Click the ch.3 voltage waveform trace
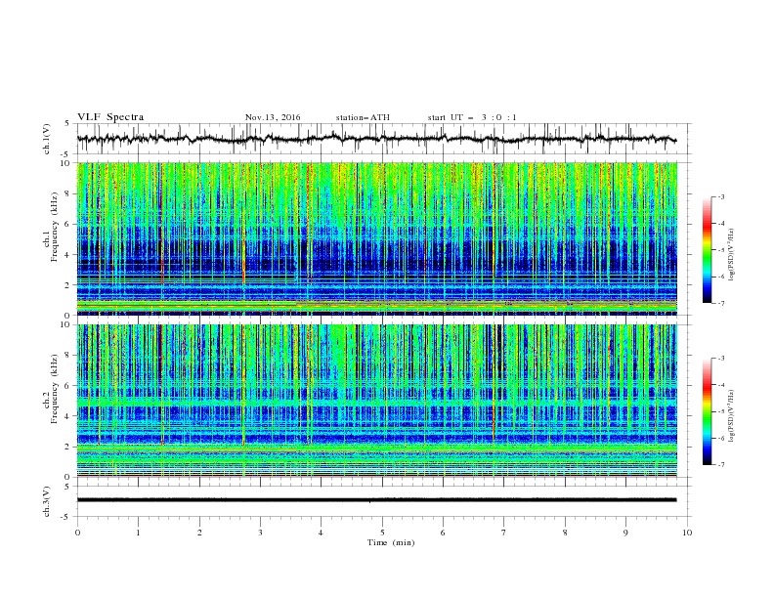Image resolution: width=774 pixels, height=598 pixels. [x=376, y=500]
